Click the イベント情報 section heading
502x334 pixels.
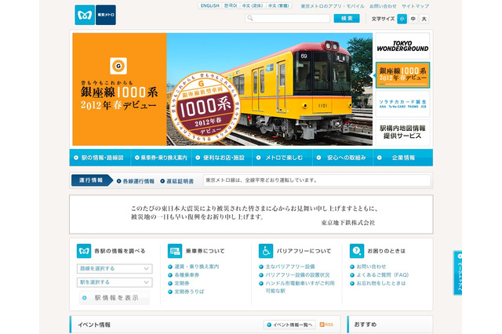94,325
